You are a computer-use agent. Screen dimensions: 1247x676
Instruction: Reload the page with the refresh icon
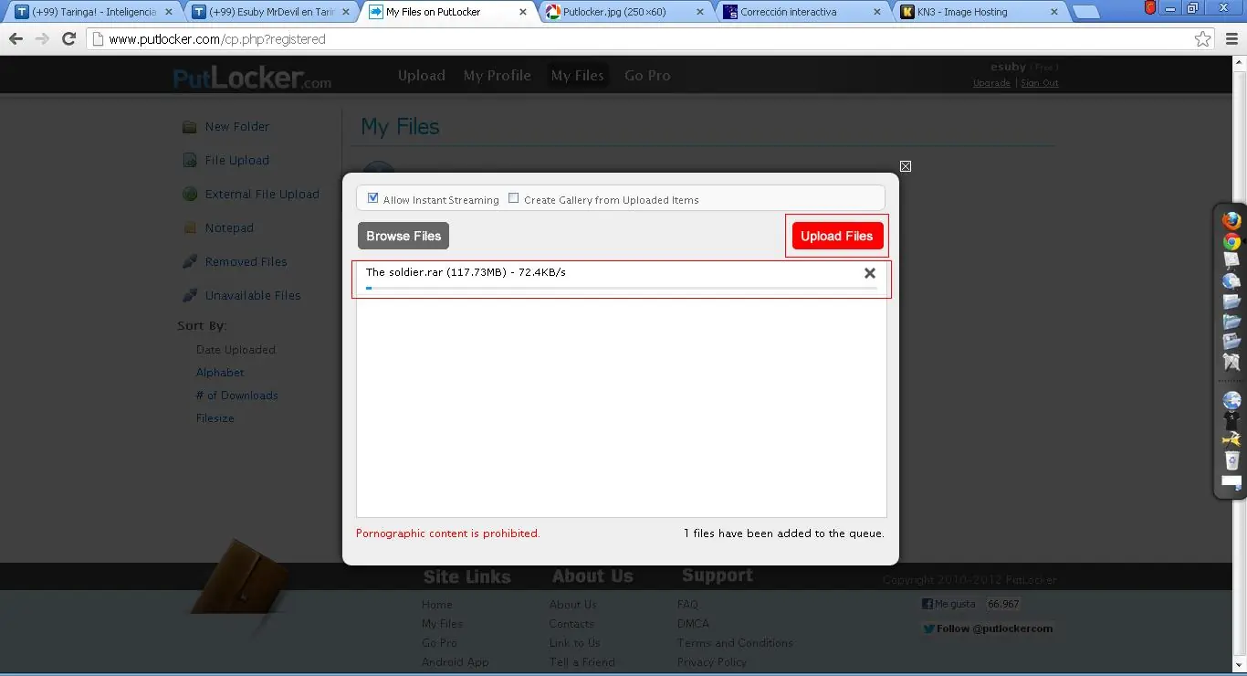point(68,39)
